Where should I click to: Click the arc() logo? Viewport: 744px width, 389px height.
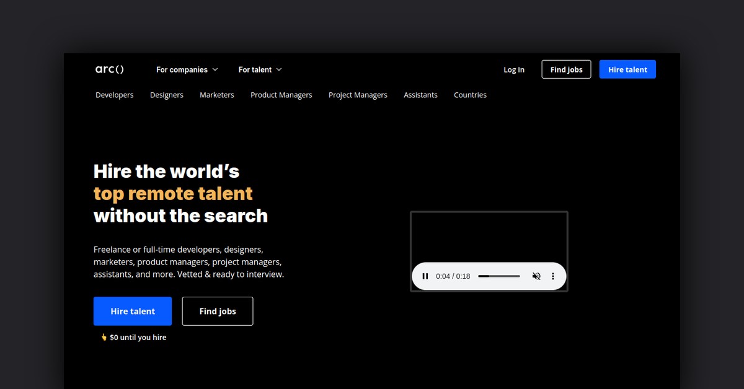(x=109, y=69)
